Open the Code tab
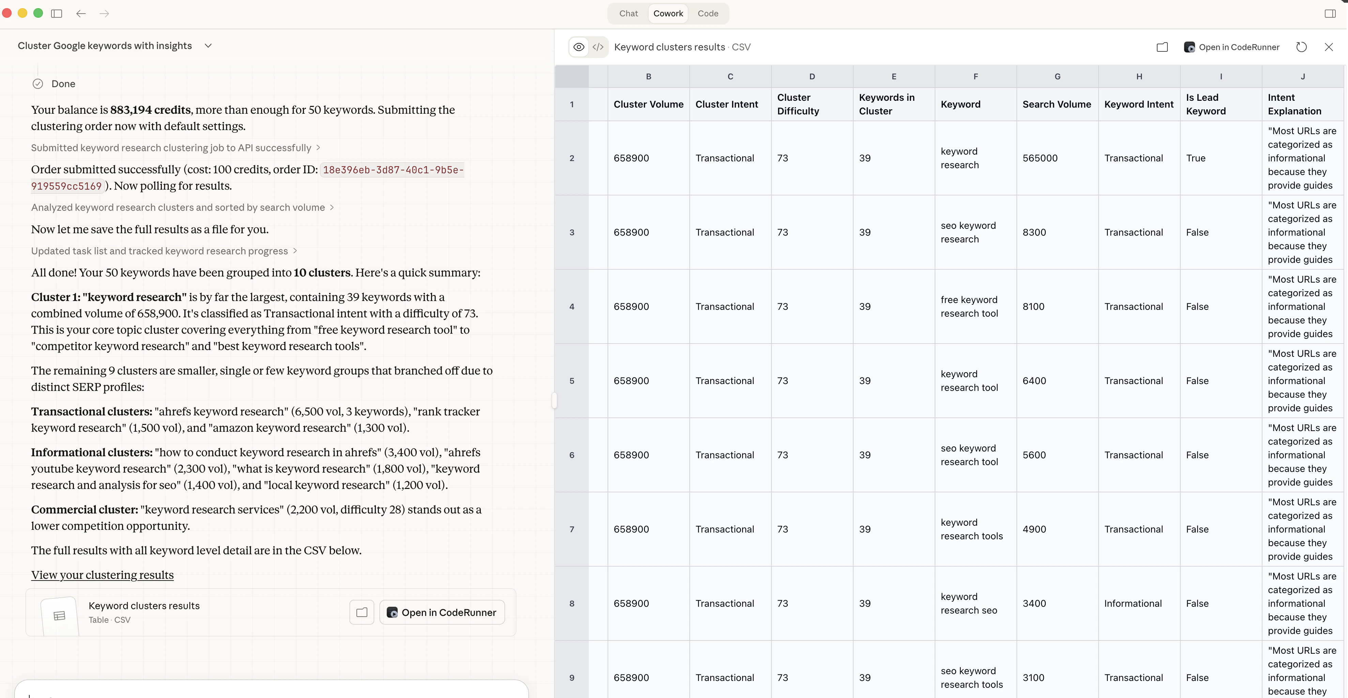This screenshot has width=1348, height=698. click(x=707, y=14)
